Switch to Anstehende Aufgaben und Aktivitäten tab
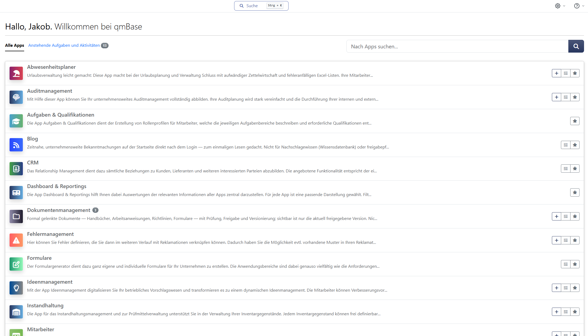 [64, 45]
